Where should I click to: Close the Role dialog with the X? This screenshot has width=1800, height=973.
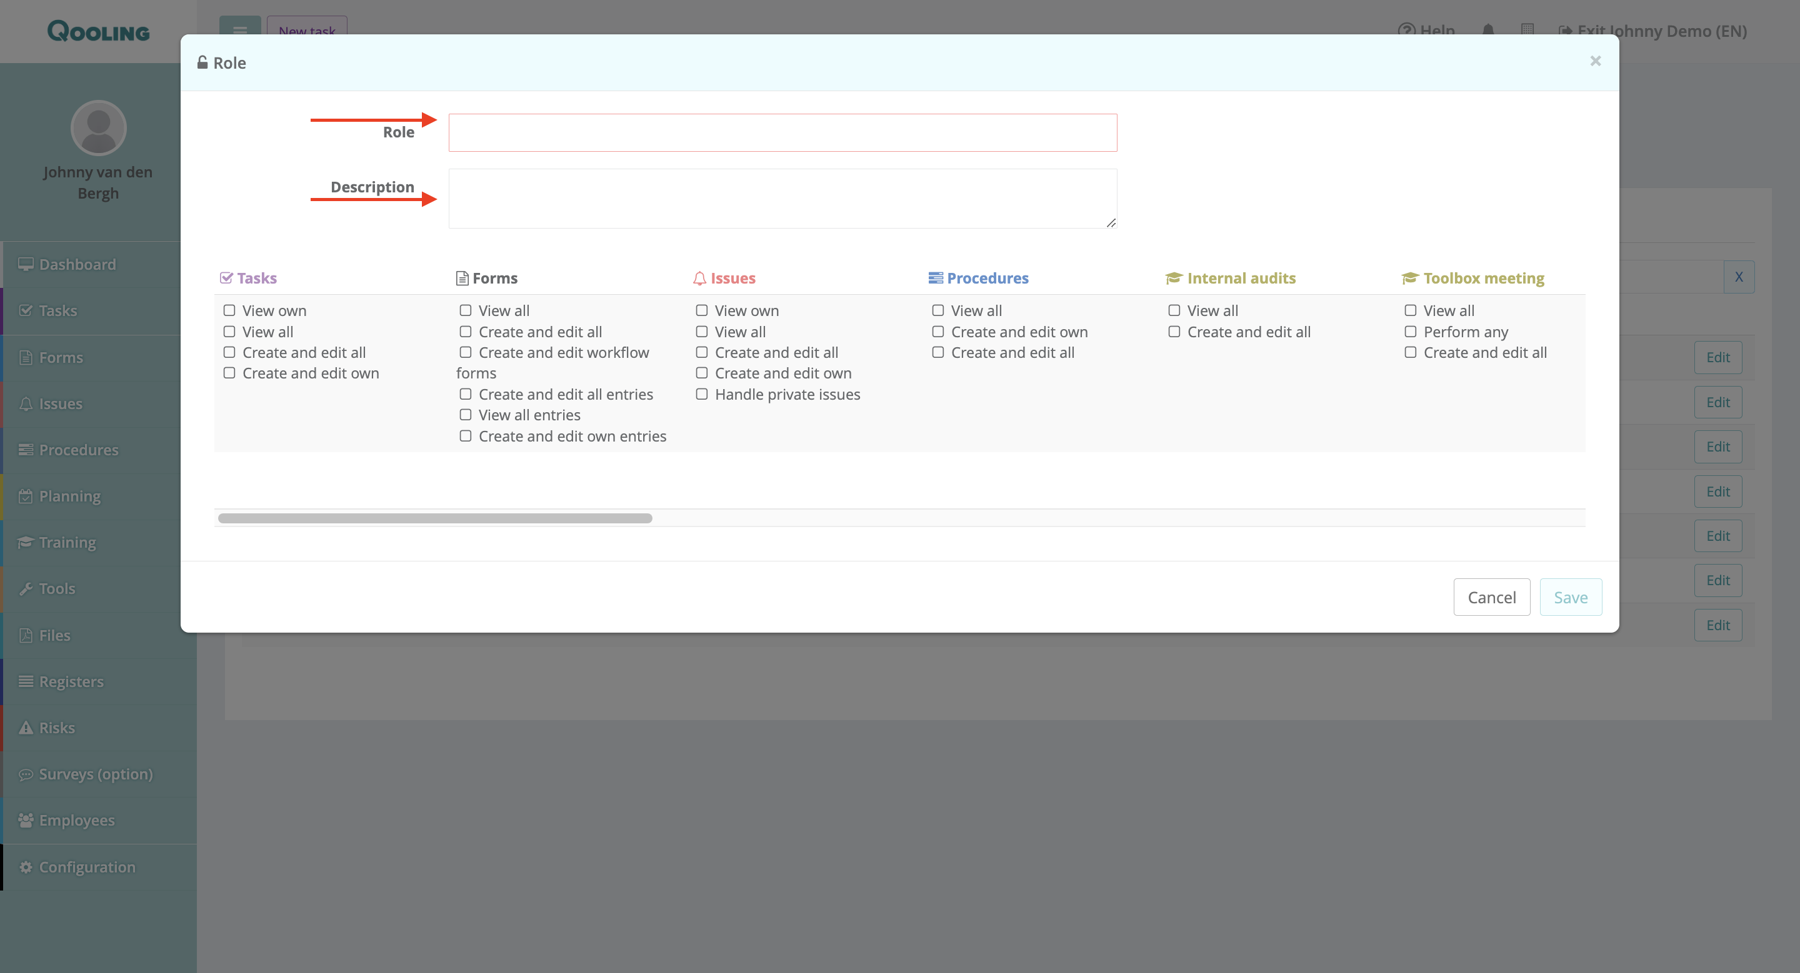coord(1595,61)
